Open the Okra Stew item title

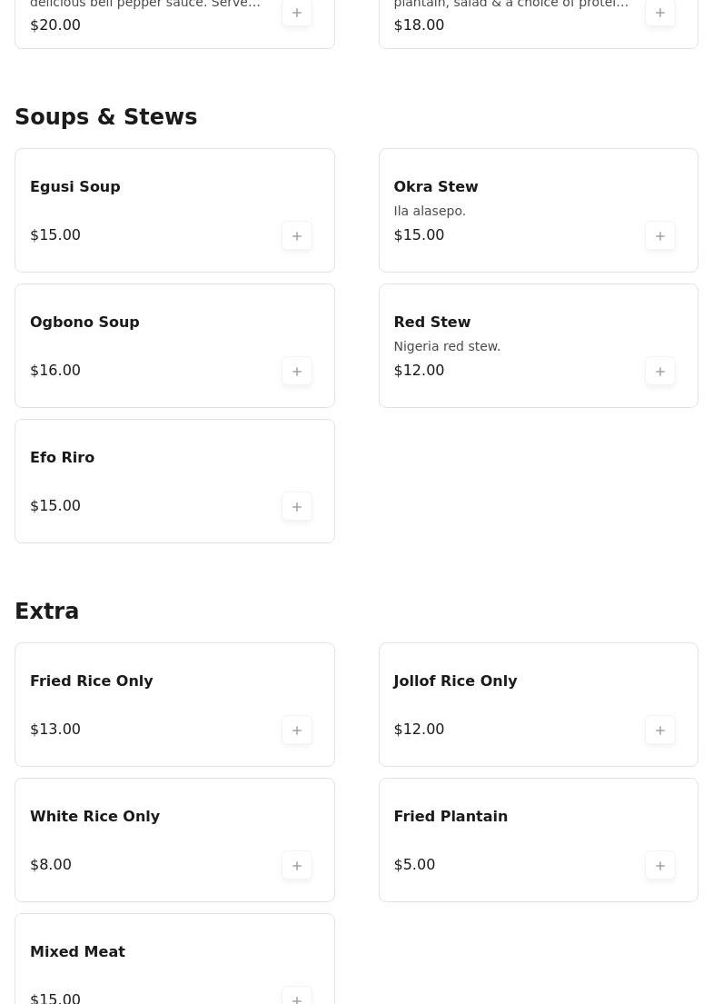436,186
